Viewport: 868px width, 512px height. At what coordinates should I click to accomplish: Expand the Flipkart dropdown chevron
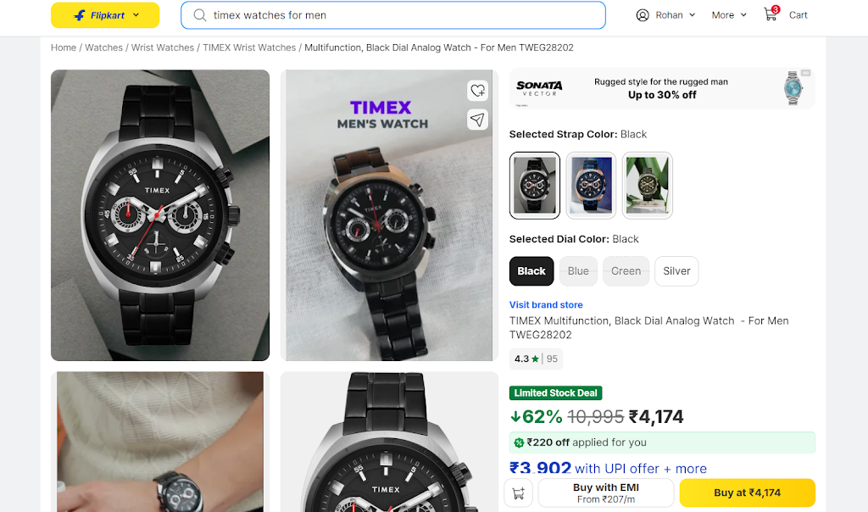tap(136, 15)
